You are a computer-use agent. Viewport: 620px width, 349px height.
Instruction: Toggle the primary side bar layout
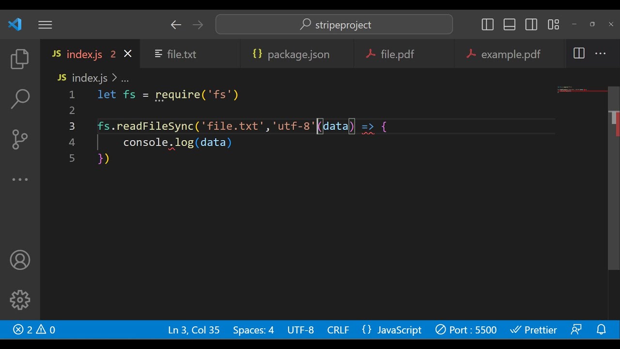point(488,25)
